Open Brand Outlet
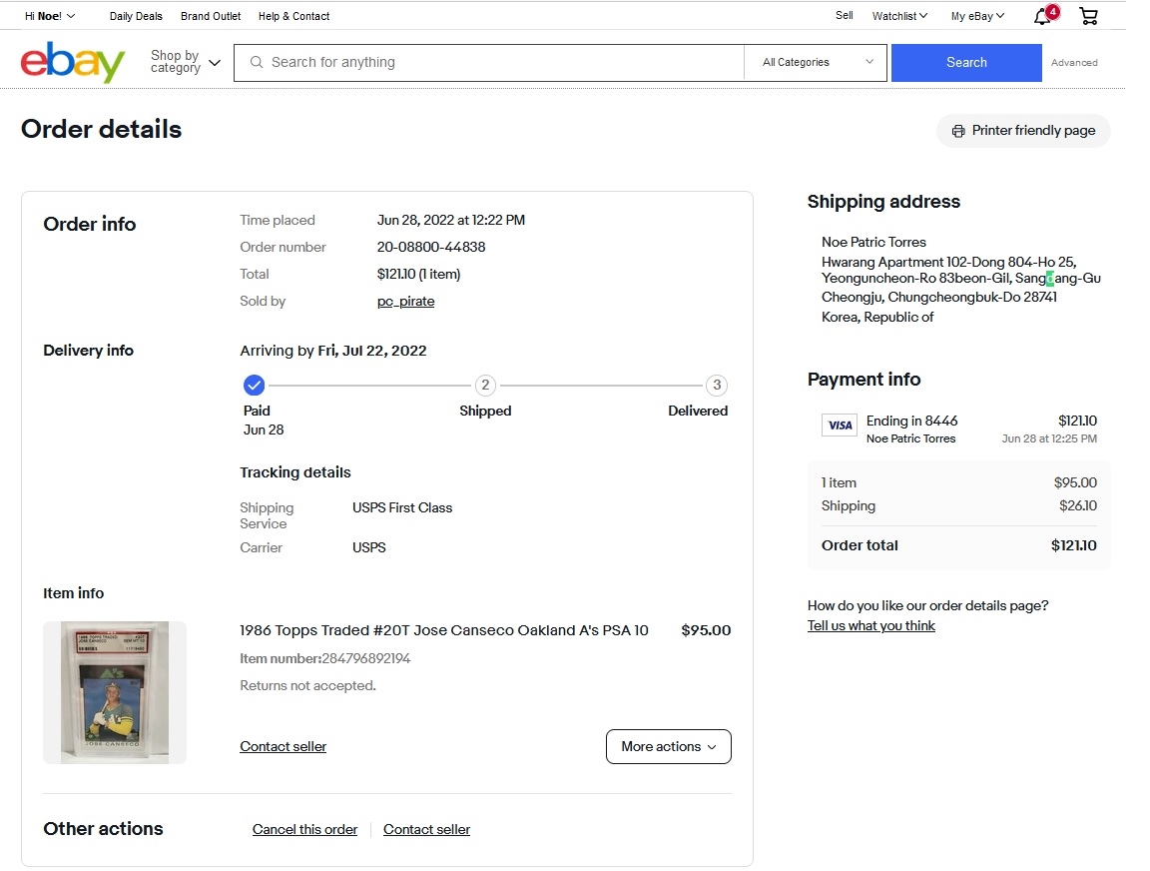 coord(211,16)
